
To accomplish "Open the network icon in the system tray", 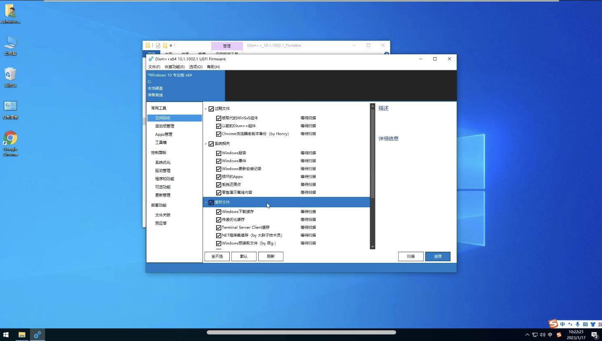I will (x=535, y=335).
